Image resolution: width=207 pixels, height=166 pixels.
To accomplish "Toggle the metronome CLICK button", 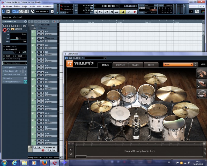I will click(142, 5).
